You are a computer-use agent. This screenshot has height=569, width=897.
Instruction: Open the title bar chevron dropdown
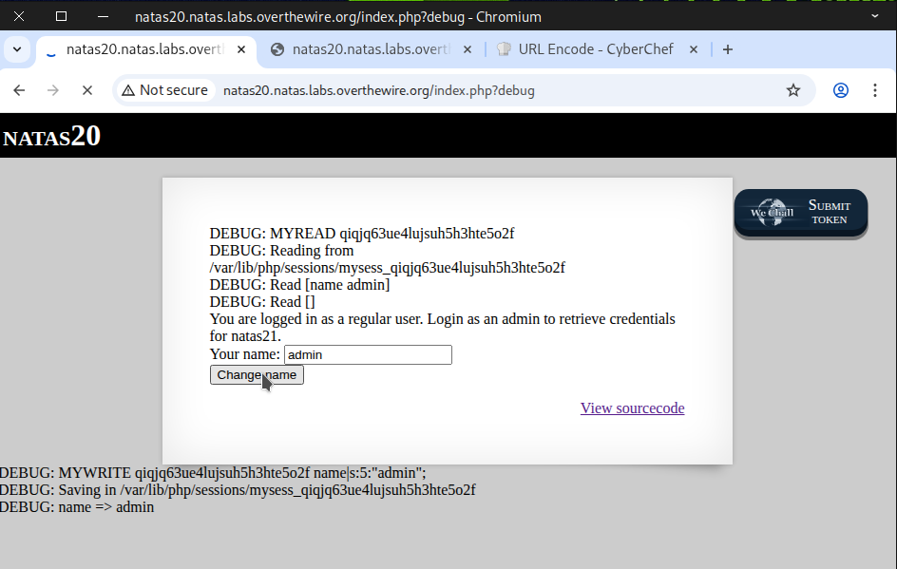point(875,16)
